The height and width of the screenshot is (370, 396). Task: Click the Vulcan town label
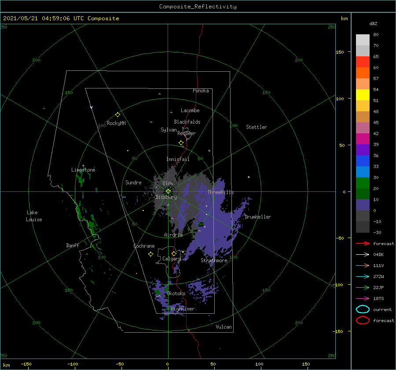224,327
